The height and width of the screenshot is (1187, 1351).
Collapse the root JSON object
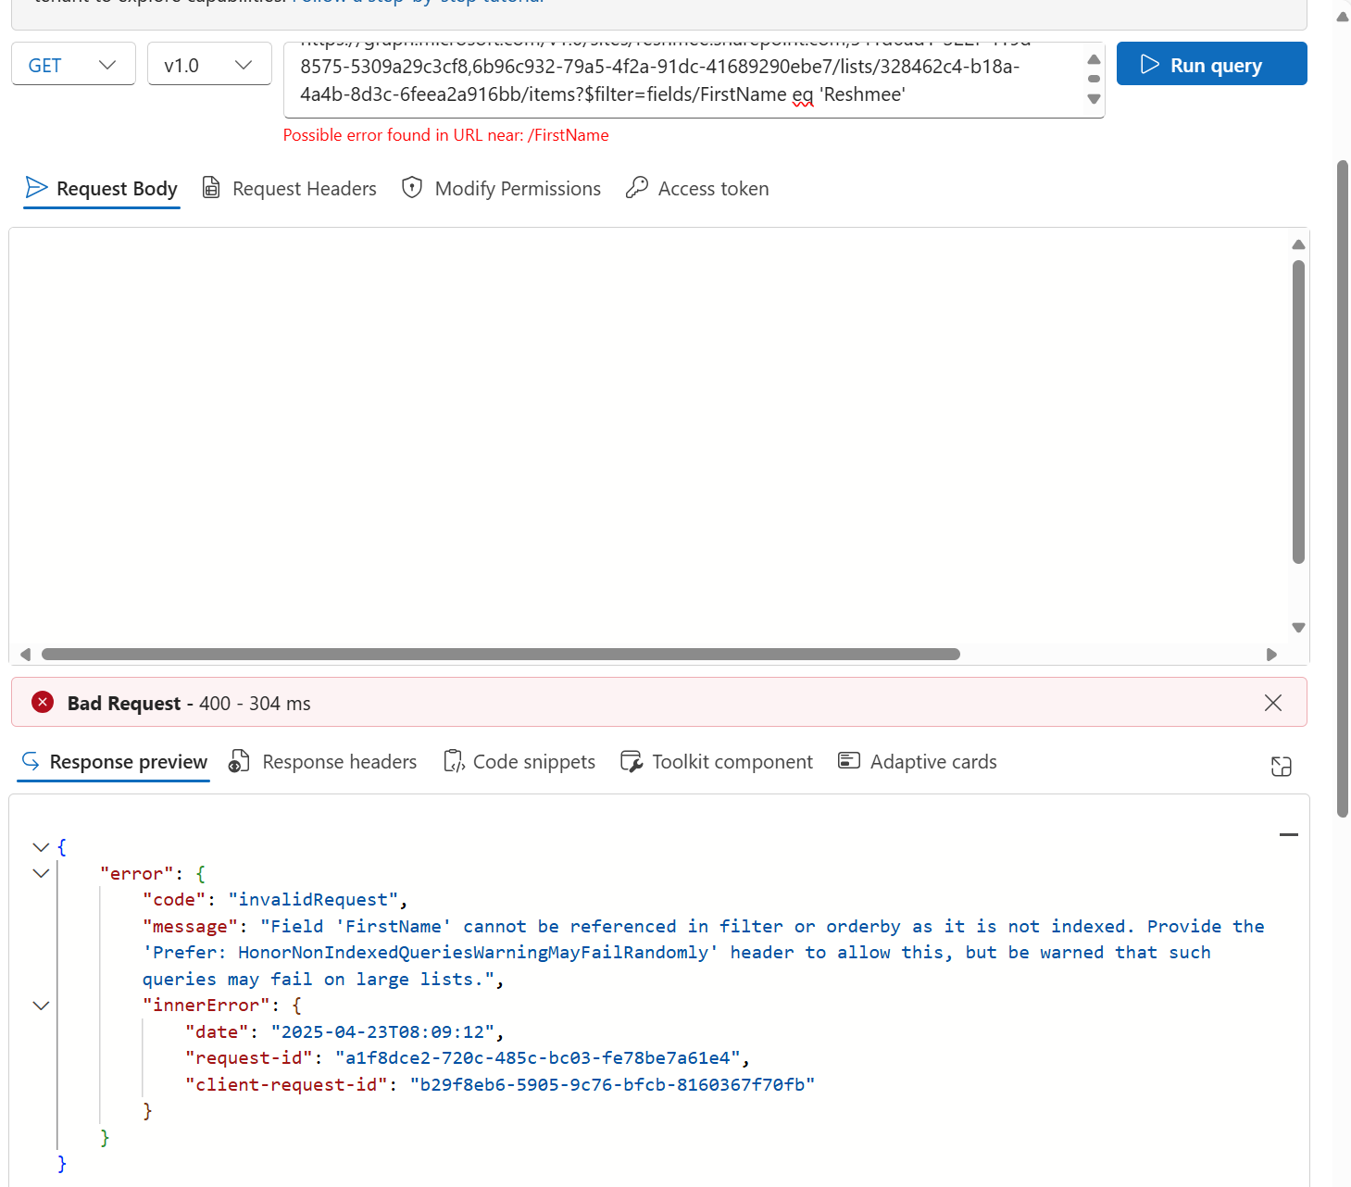click(41, 846)
